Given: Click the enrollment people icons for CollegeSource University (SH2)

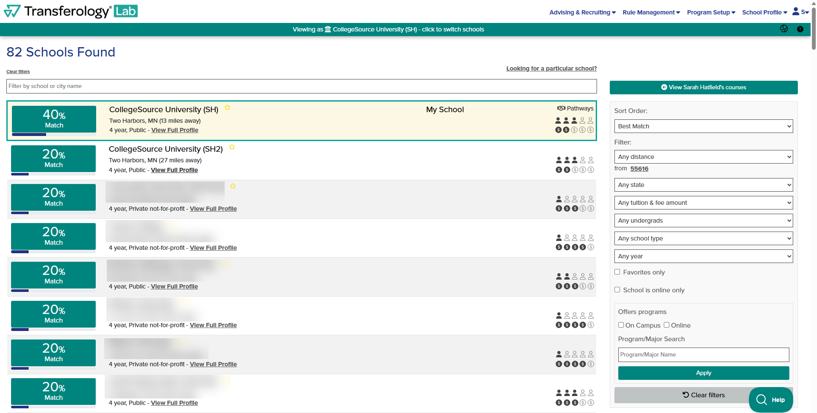Looking at the screenshot, I should coord(574,160).
